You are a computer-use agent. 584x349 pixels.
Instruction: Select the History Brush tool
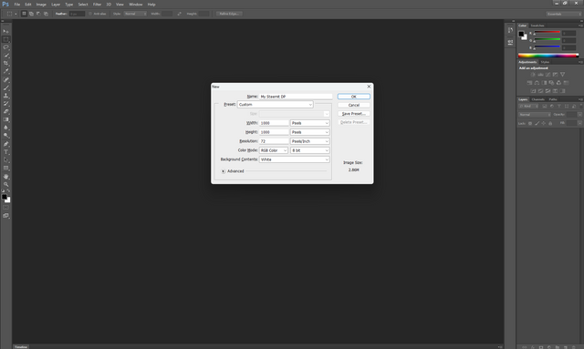coord(6,104)
